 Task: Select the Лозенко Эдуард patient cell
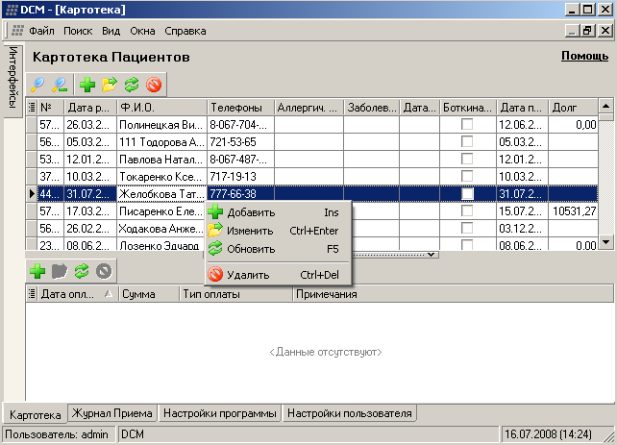161,245
